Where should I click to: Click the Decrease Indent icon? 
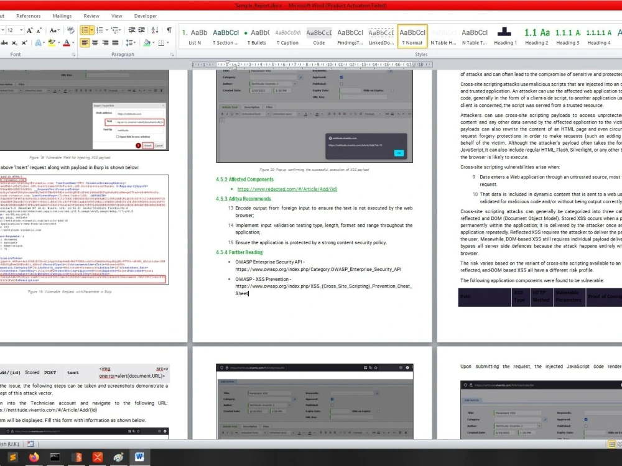tap(132, 30)
